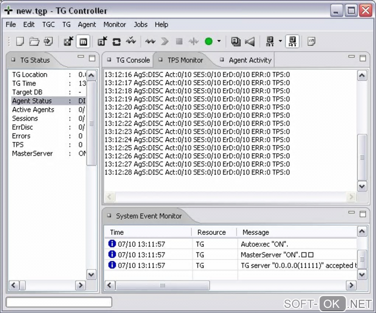The height and width of the screenshot is (313, 376).
Task: Click the gray chevron start toolbar icon
Action: (165, 42)
